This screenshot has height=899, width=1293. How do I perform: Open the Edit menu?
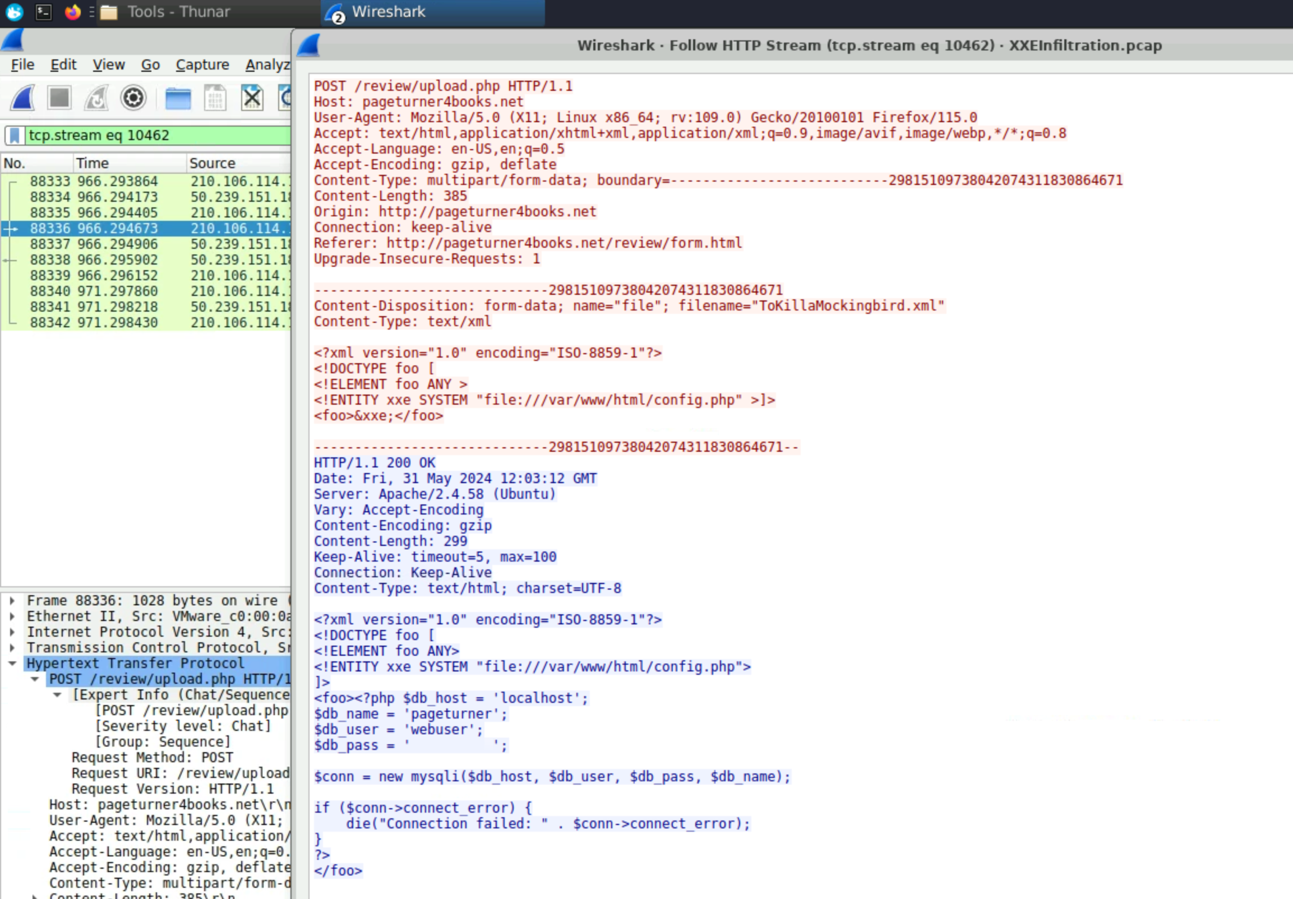63,65
